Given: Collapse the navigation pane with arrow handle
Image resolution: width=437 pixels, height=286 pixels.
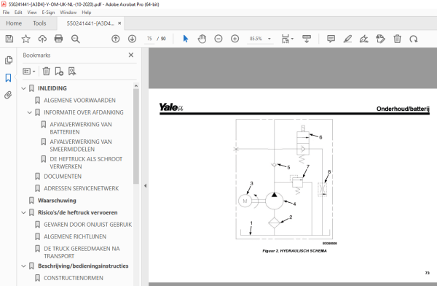Looking at the screenshot, I should coord(145,186).
